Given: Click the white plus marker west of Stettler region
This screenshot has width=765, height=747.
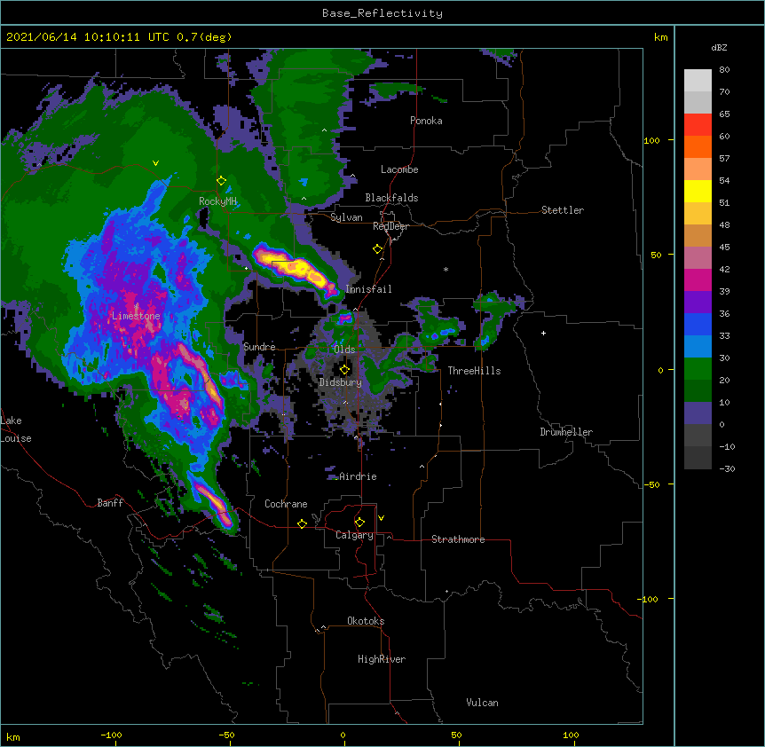Looking at the screenshot, I should (543, 333).
